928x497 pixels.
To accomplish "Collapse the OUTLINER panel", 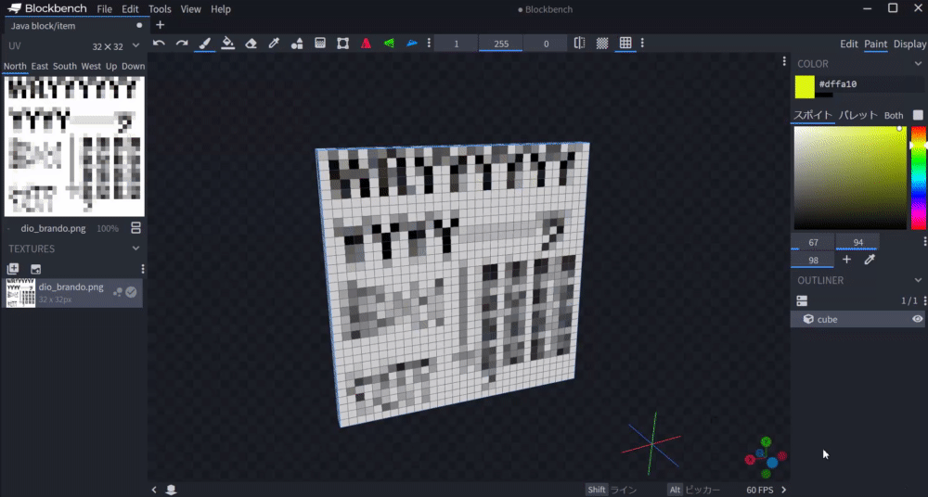I will 918,280.
